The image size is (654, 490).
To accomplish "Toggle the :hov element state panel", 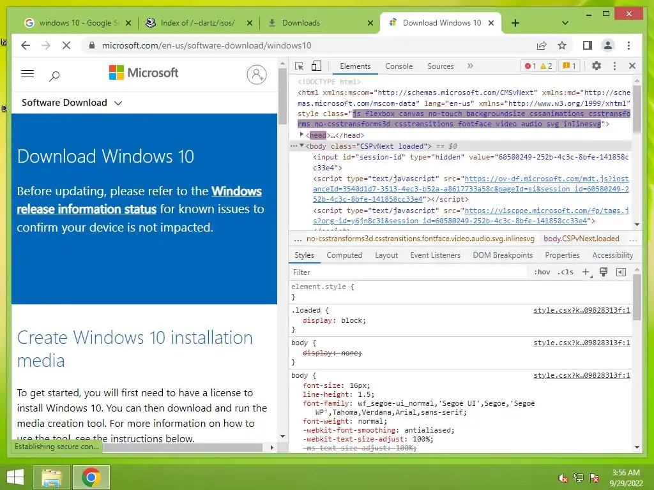I will click(x=542, y=272).
